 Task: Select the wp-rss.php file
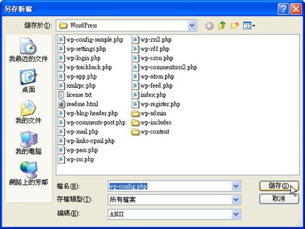76,159
